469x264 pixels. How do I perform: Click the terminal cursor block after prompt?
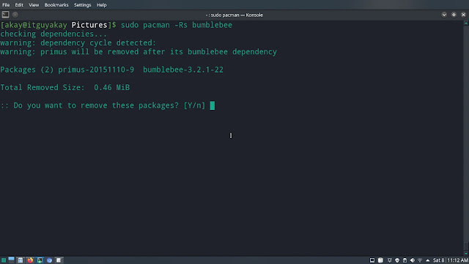[x=212, y=106]
